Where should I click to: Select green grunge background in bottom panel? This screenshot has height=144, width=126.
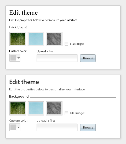click(18, 108)
